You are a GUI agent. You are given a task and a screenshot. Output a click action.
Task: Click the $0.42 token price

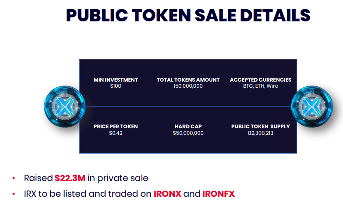(x=116, y=133)
